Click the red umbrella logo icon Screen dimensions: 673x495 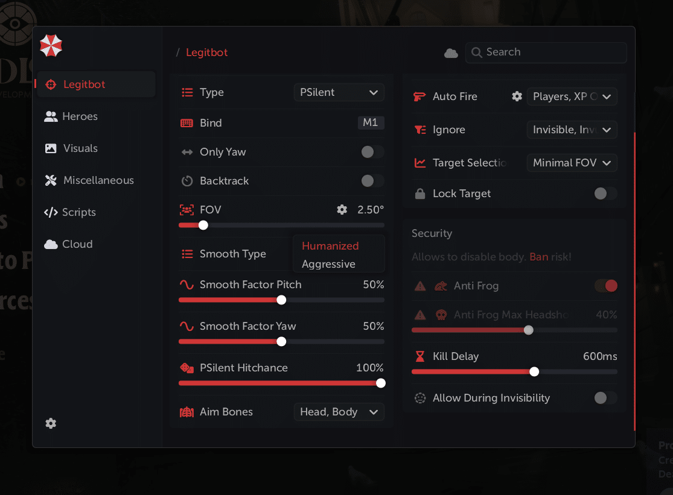pos(51,46)
